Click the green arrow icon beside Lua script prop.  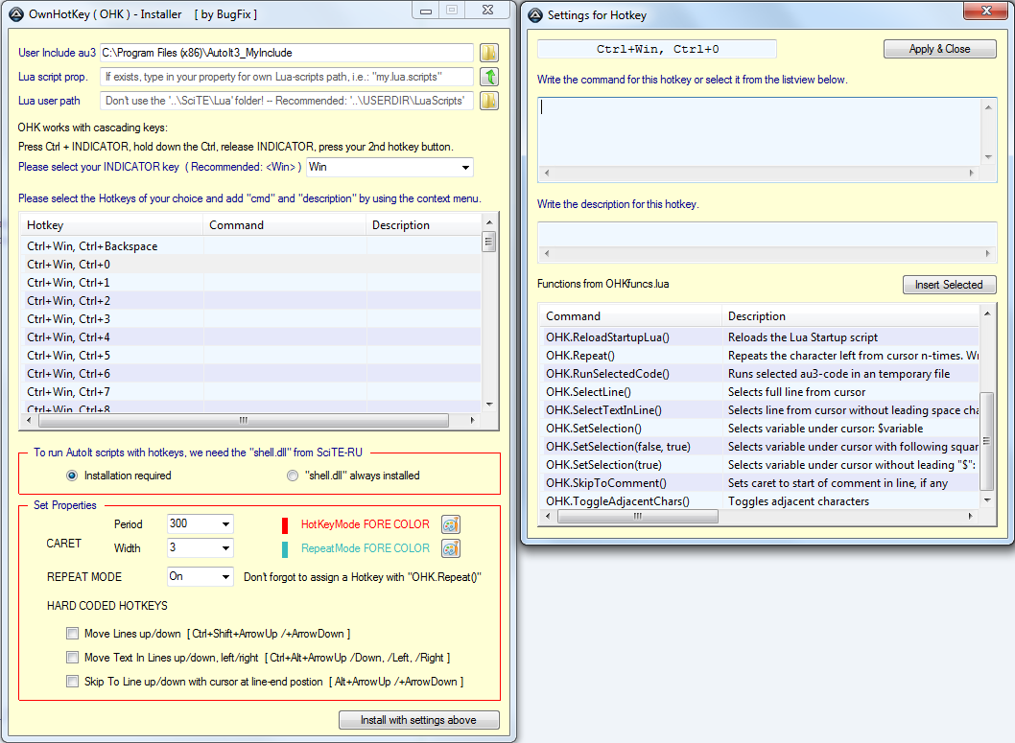pyautogui.click(x=489, y=77)
